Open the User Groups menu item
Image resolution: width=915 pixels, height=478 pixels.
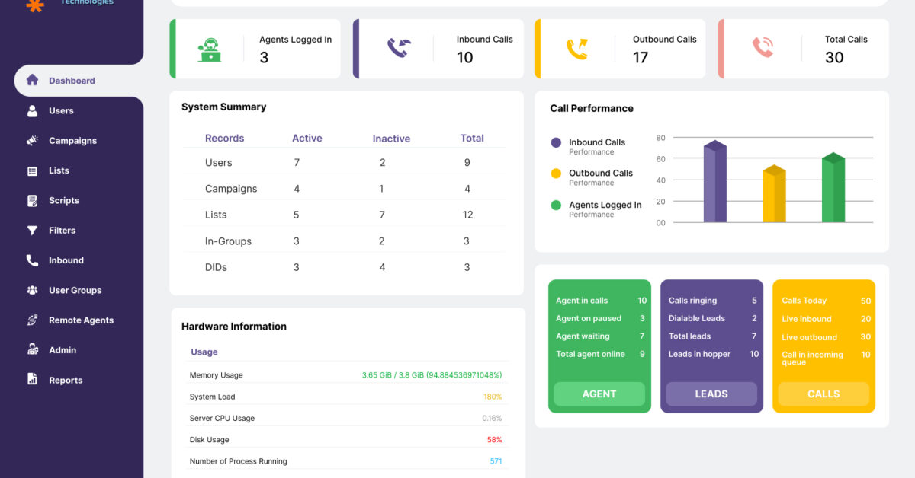(75, 290)
